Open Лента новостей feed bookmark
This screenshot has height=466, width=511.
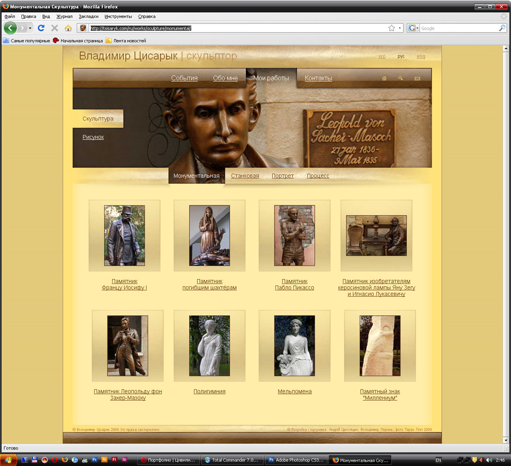pos(126,41)
